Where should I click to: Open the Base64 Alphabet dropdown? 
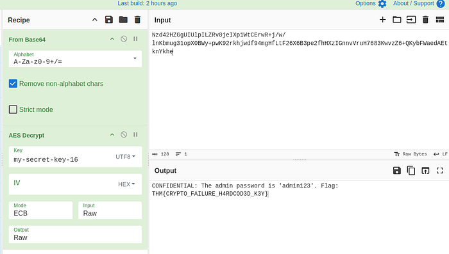[x=75, y=59]
